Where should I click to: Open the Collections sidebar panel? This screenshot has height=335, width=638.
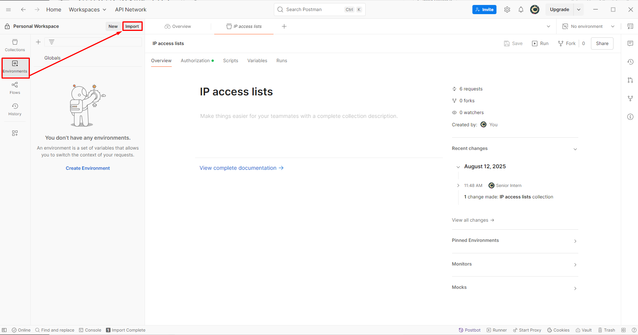(x=15, y=45)
